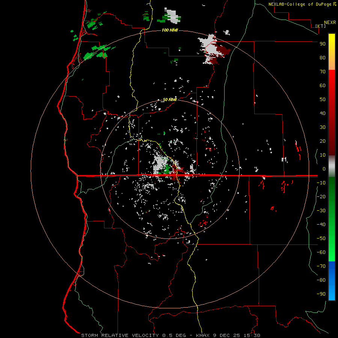Select the 70 value on velocity scale
This screenshot has width=338, height=338.
[323, 72]
